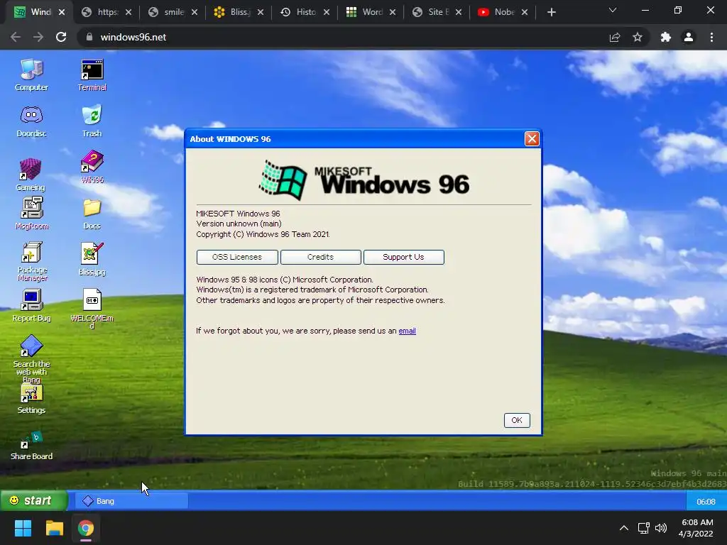Close the smile tab
The height and width of the screenshot is (545, 727).
click(x=195, y=13)
